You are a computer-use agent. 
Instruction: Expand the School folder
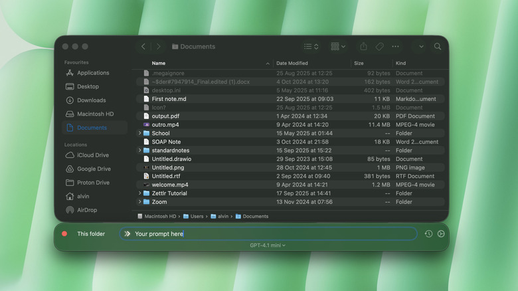click(x=139, y=134)
